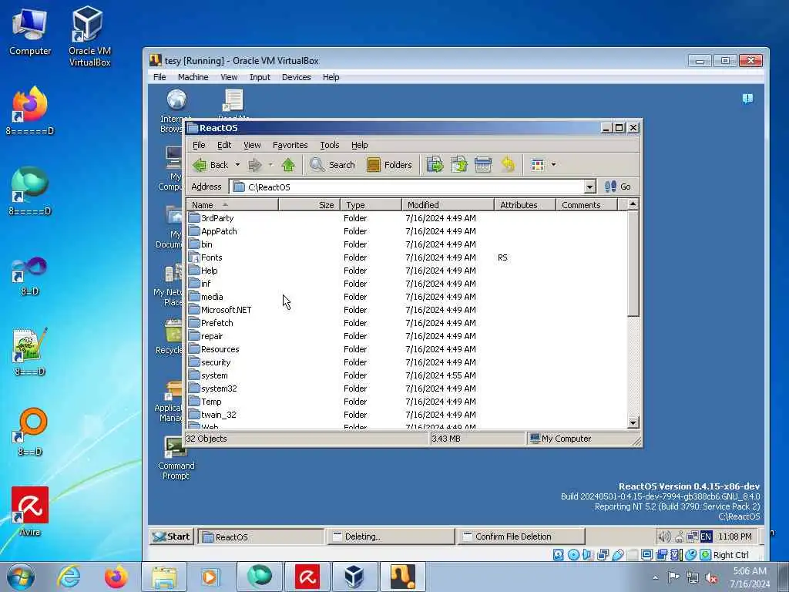Sort list by Name column header
Screen dimensions: 789x592
232,205
